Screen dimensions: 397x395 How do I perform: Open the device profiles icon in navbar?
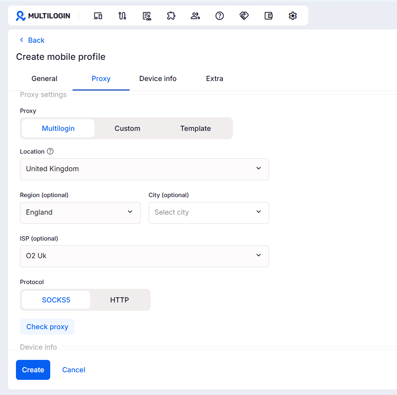[x=98, y=16]
